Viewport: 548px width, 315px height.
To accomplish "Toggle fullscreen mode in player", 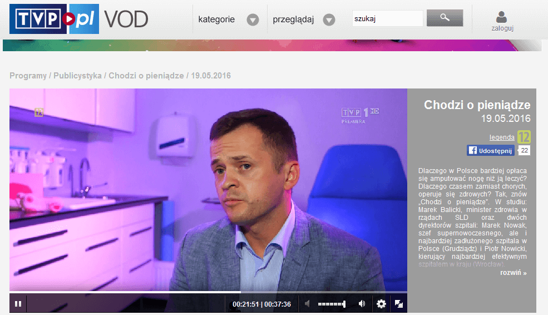I will coord(399,304).
